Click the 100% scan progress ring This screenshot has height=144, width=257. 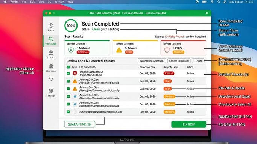tap(71, 25)
